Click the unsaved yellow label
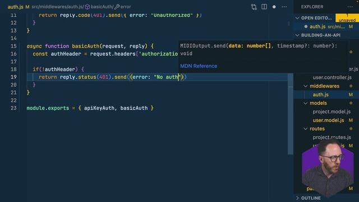The width and height of the screenshot is (359, 202). (347, 18)
